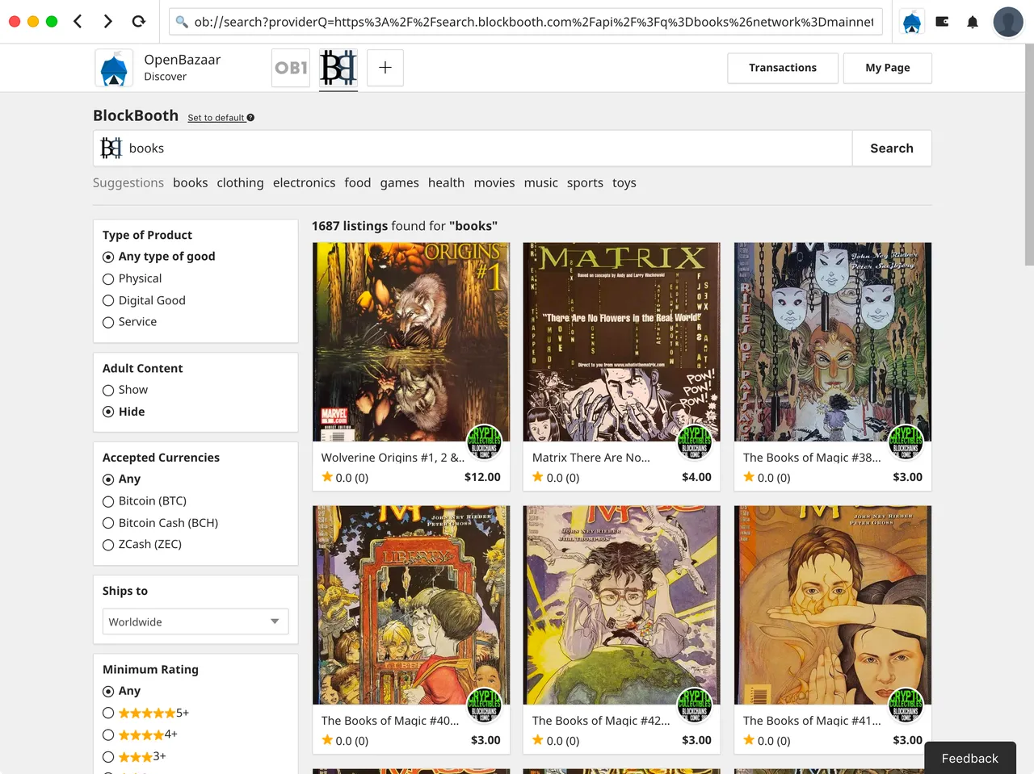Click the magnifier icon in address bar

click(x=182, y=22)
